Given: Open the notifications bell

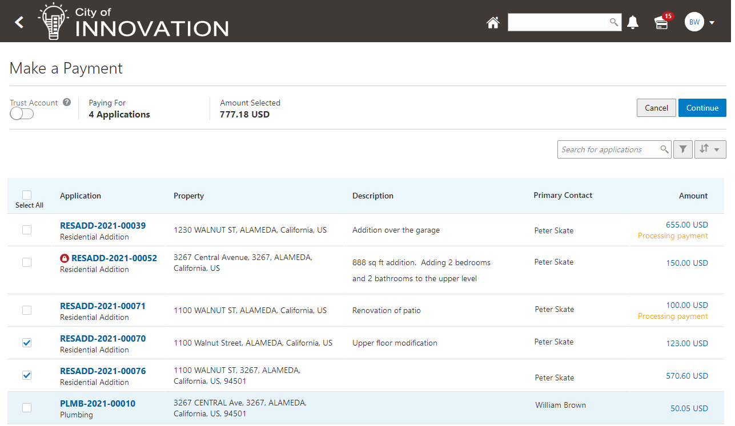Looking at the screenshot, I should coord(633,22).
